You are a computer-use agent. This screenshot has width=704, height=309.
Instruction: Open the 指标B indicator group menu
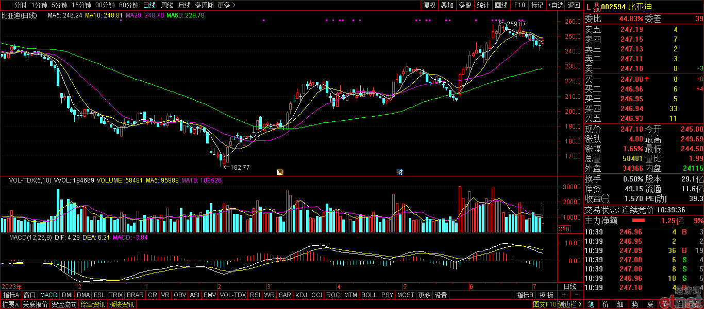point(525,295)
